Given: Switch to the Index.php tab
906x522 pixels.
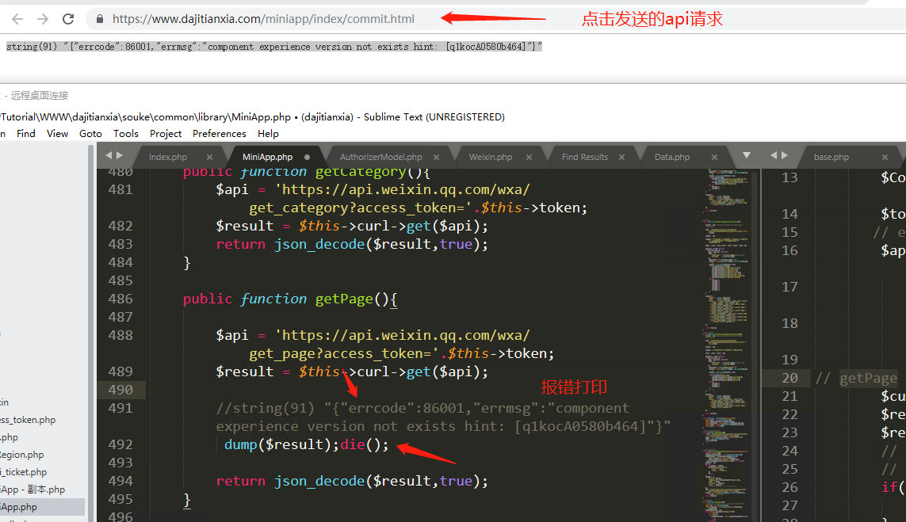Looking at the screenshot, I should pos(167,157).
